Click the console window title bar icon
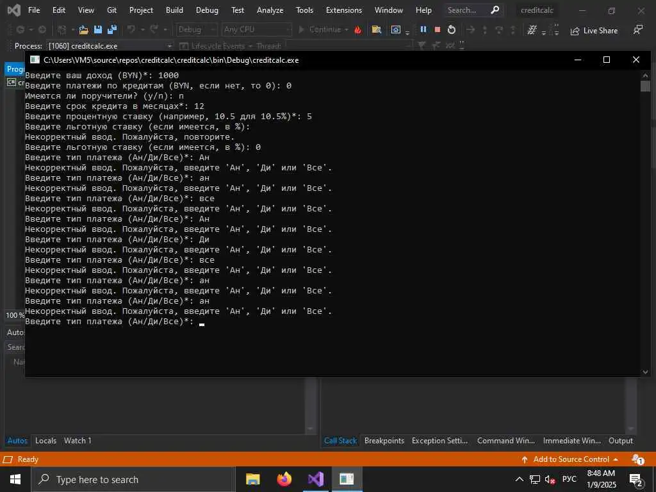656x492 pixels. pos(35,60)
